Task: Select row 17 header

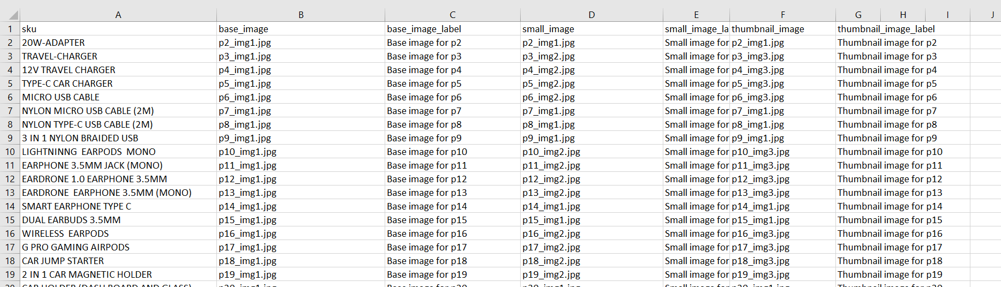Action: [x=10, y=247]
